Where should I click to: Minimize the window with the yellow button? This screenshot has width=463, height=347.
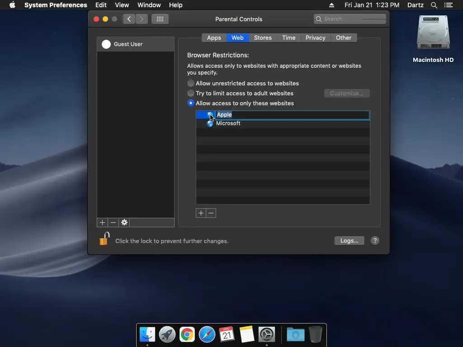(x=105, y=19)
